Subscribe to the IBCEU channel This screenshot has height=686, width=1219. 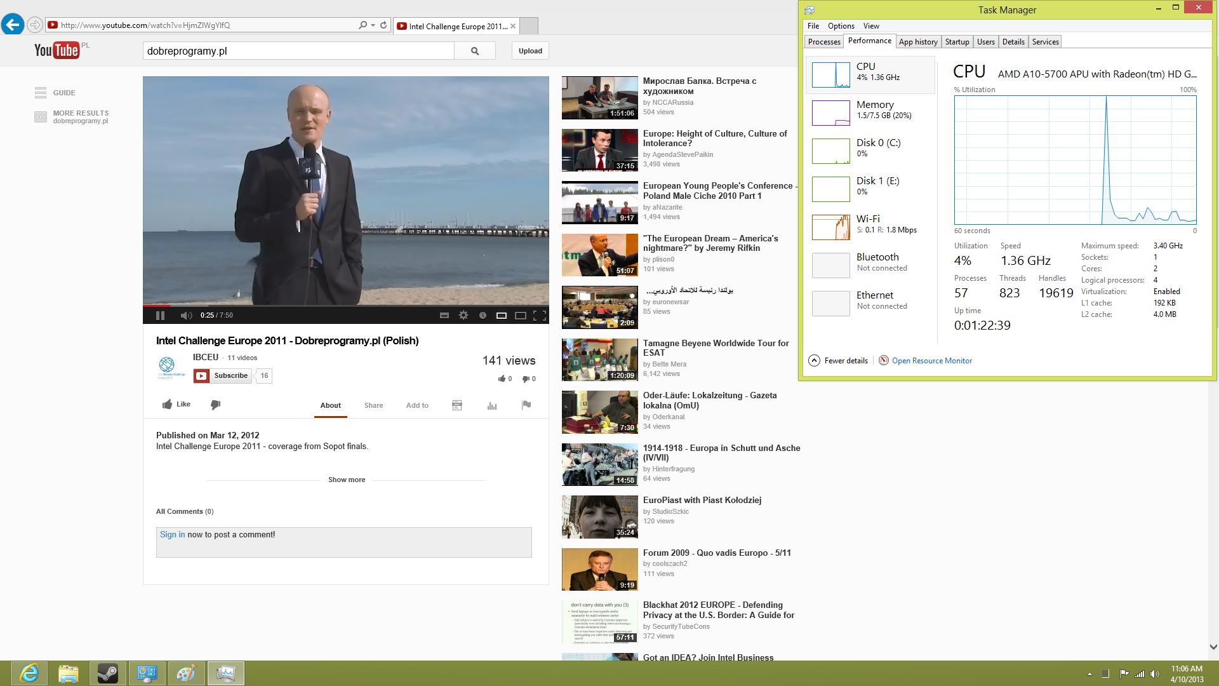tap(223, 375)
